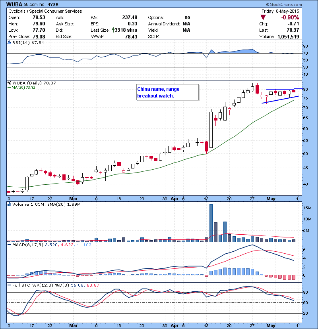Click the Friday 8-May-2015 date
The width and height of the screenshot is (318, 329).
click(x=280, y=11)
